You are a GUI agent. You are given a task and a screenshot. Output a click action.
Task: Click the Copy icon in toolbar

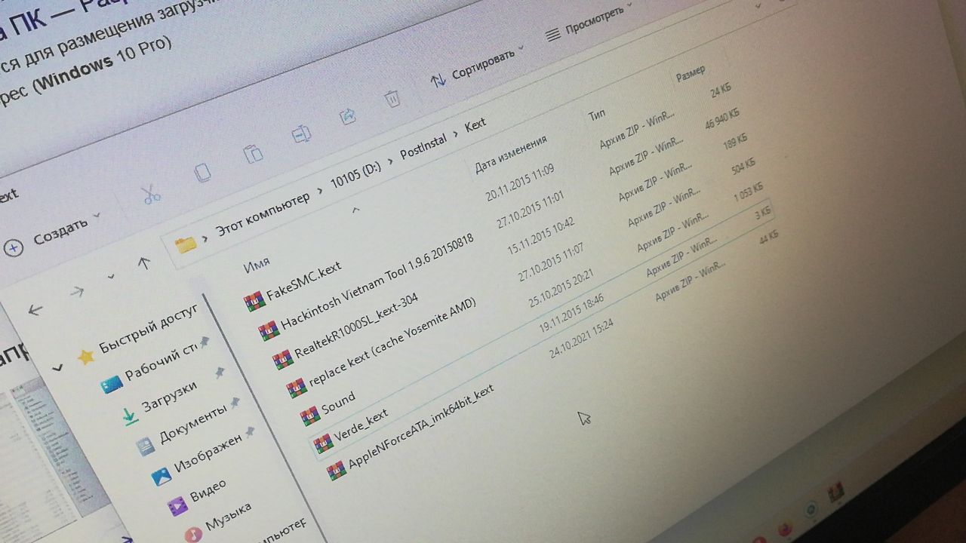(203, 173)
